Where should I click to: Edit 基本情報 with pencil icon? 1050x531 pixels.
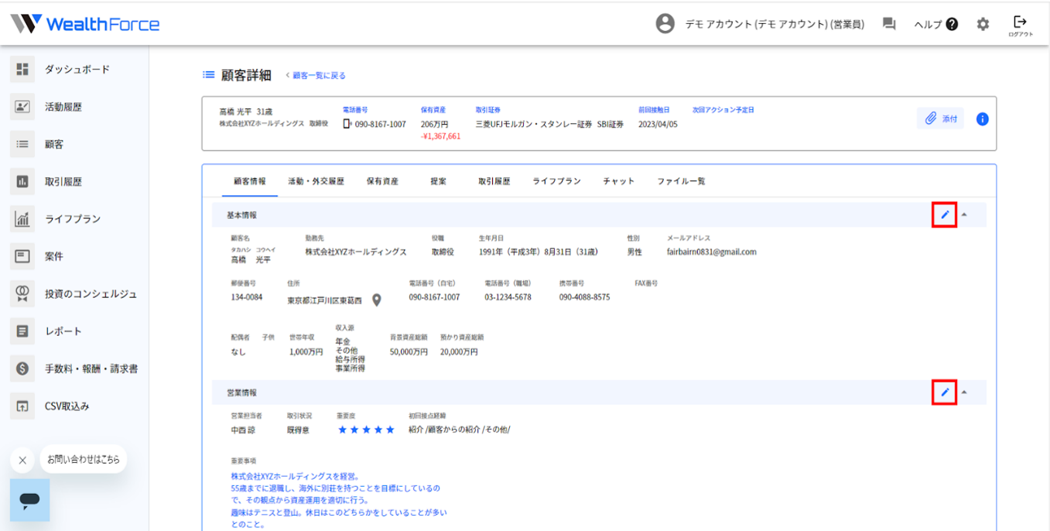pos(945,214)
